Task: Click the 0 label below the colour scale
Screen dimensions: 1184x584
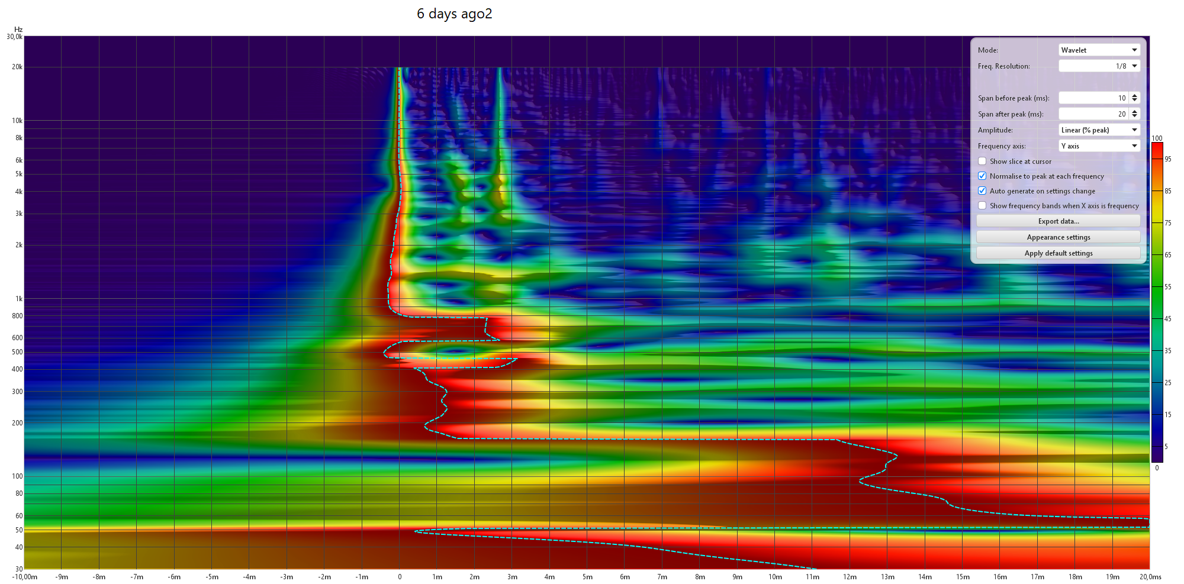Action: coord(1157,468)
